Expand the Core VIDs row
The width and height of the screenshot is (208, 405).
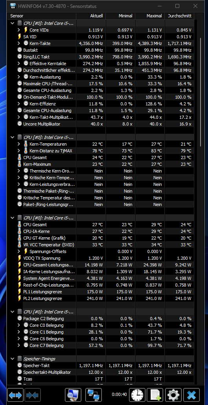[x=19, y=30]
